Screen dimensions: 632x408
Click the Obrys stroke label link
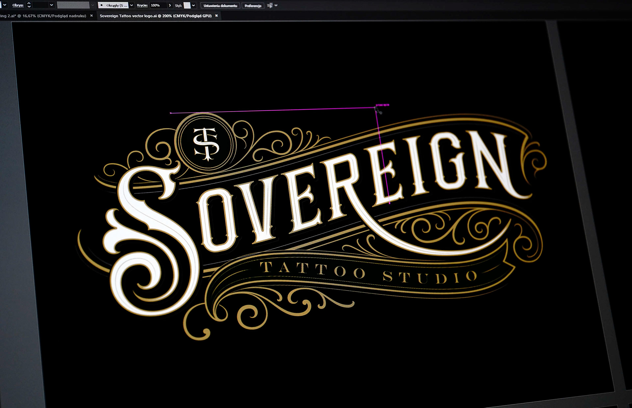[x=18, y=5]
